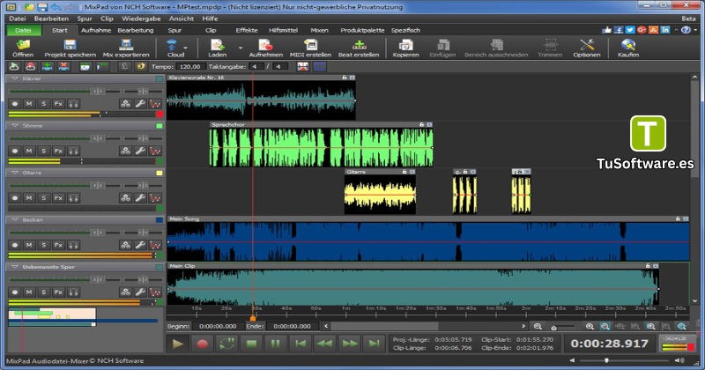This screenshot has height=370, width=705.
Task: Click the thumbs-up like icon
Action: [606, 30]
